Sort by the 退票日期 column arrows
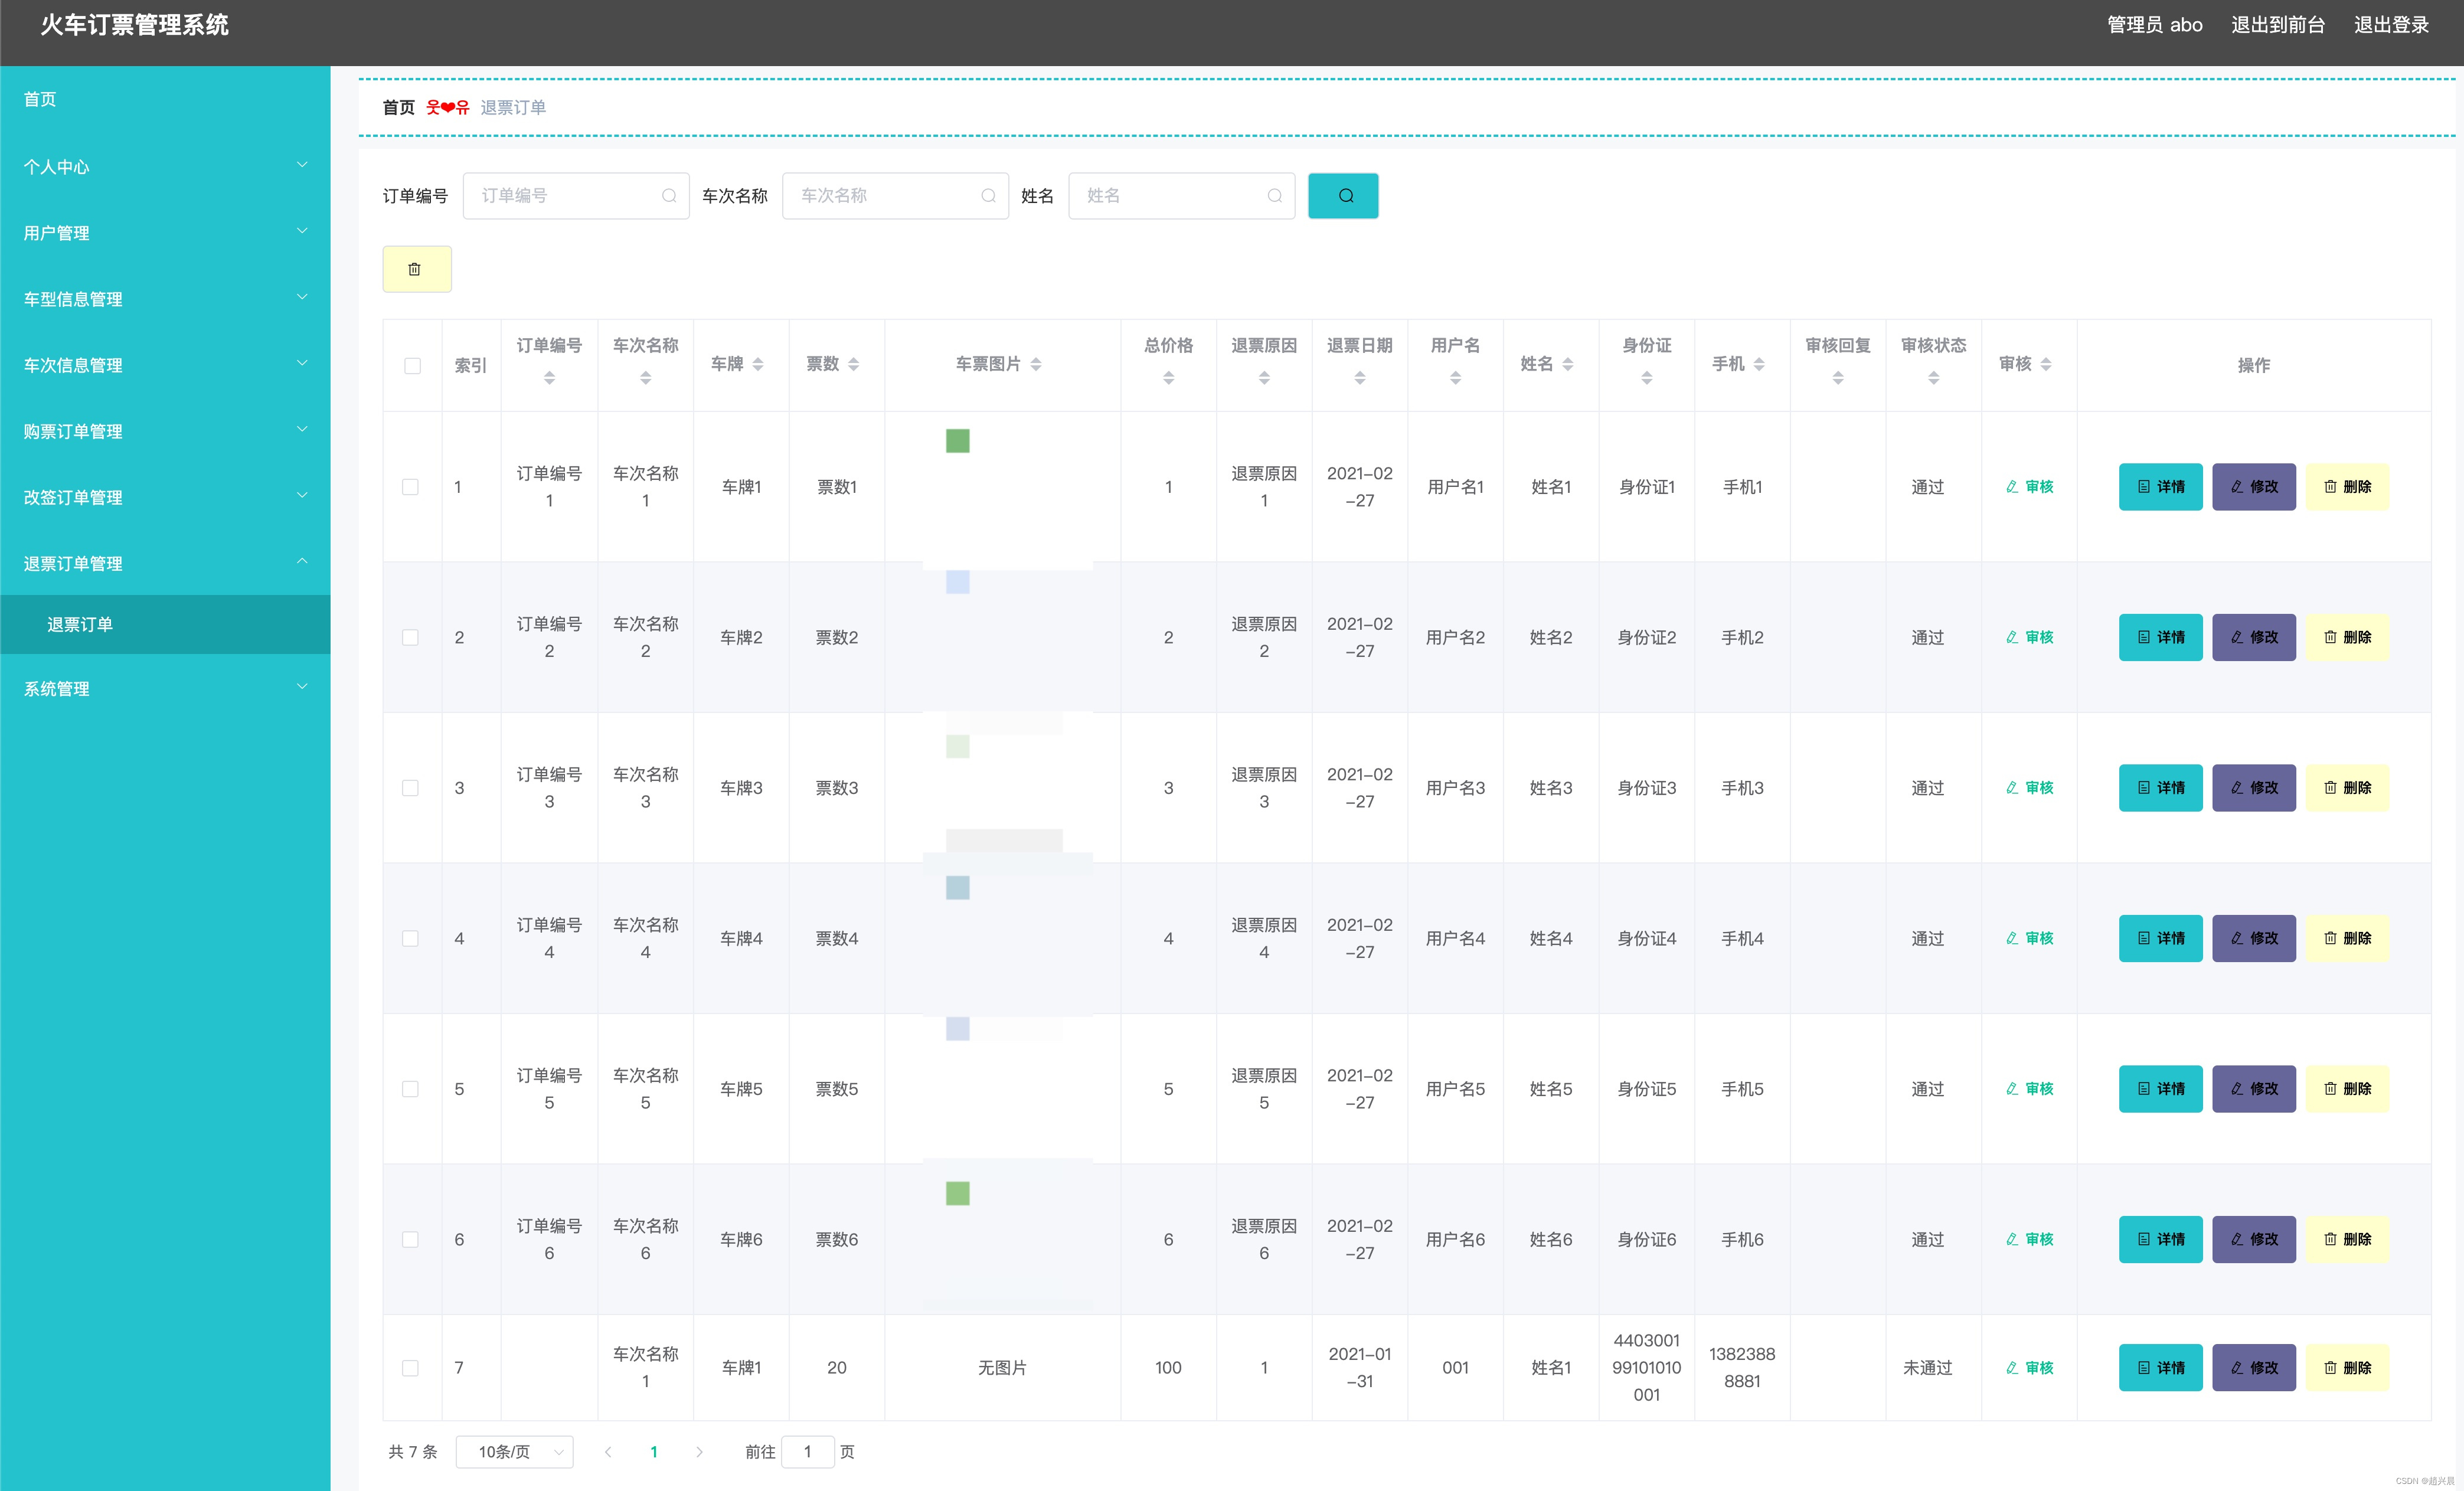2464x1491 pixels. [x=1359, y=378]
